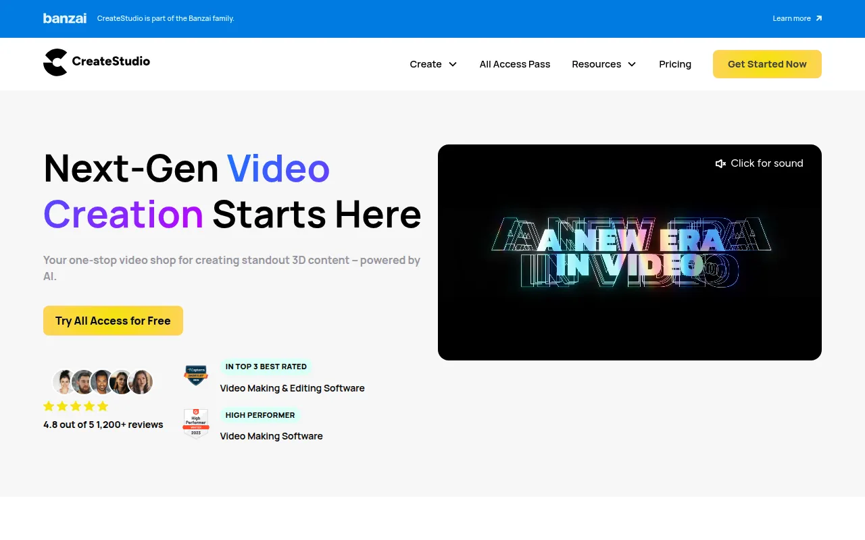Open the Learn more link

pyautogui.click(x=797, y=18)
